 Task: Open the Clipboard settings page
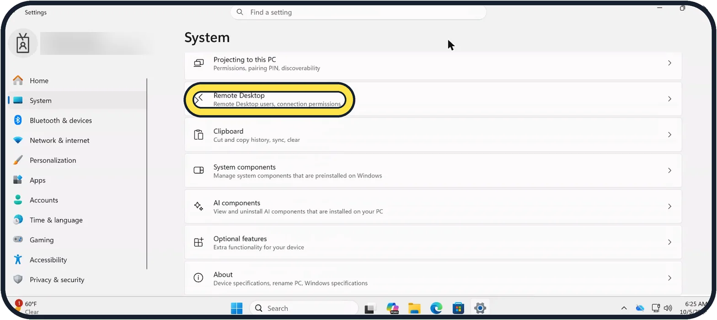433,135
